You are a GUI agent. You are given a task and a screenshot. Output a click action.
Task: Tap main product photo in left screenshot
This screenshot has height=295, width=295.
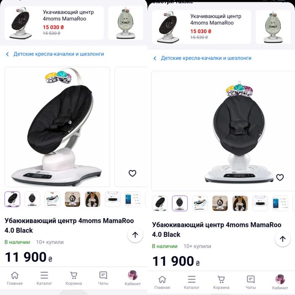pyautogui.click(x=57, y=127)
